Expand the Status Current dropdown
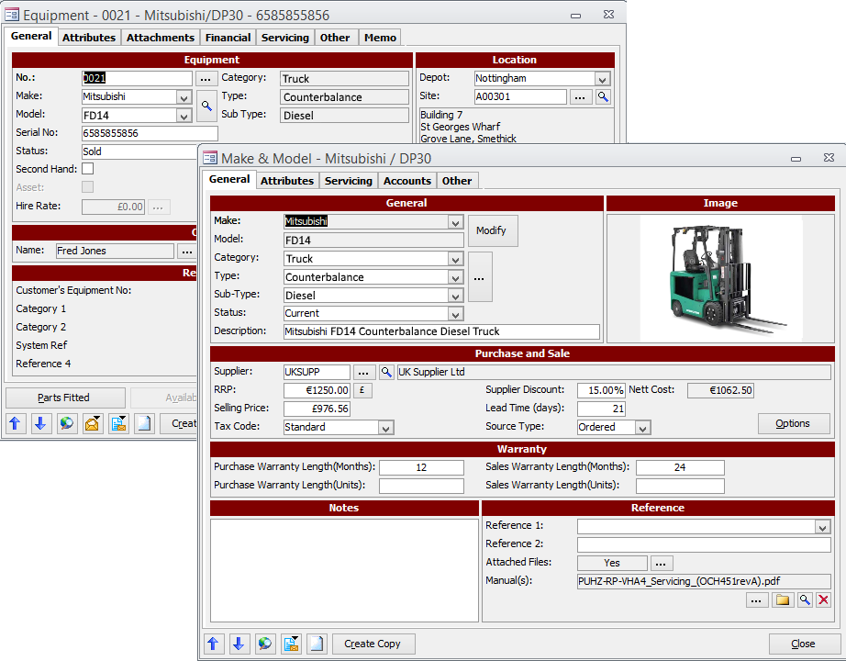 [x=456, y=314]
